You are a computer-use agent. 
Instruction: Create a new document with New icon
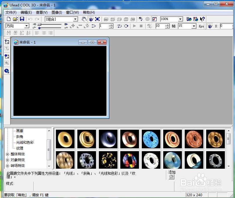(x=9, y=19)
